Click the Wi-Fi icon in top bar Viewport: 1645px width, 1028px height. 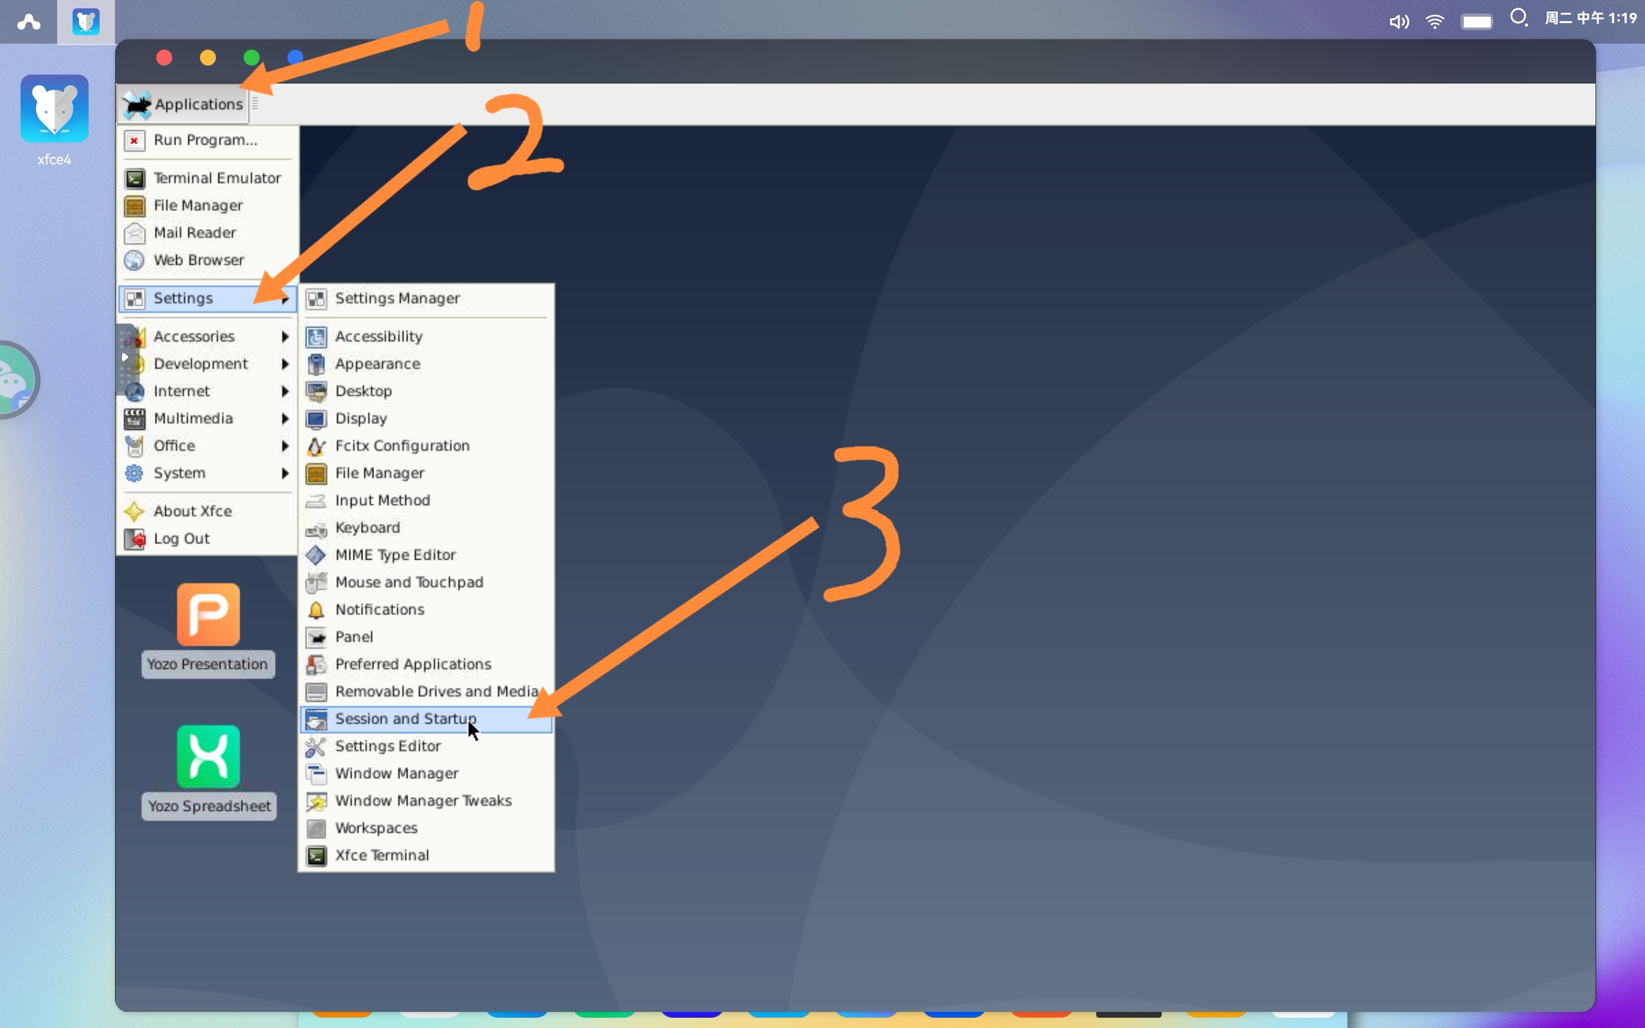click(1435, 21)
